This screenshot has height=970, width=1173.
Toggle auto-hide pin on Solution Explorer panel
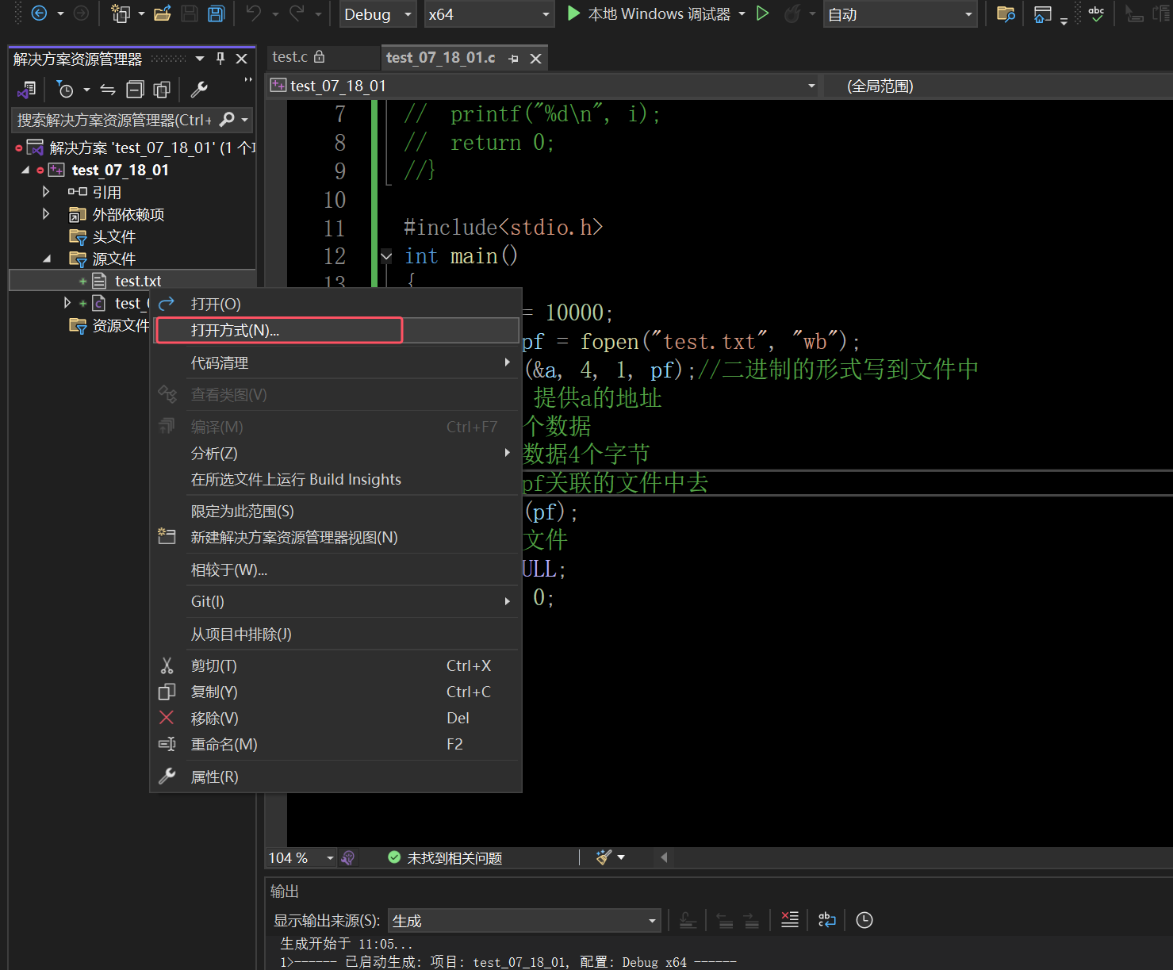(220, 59)
